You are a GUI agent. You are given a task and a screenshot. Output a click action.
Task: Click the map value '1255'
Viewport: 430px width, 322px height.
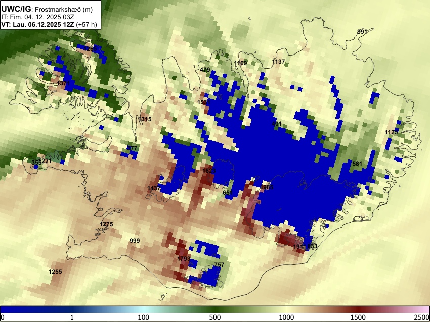[x=55, y=272]
